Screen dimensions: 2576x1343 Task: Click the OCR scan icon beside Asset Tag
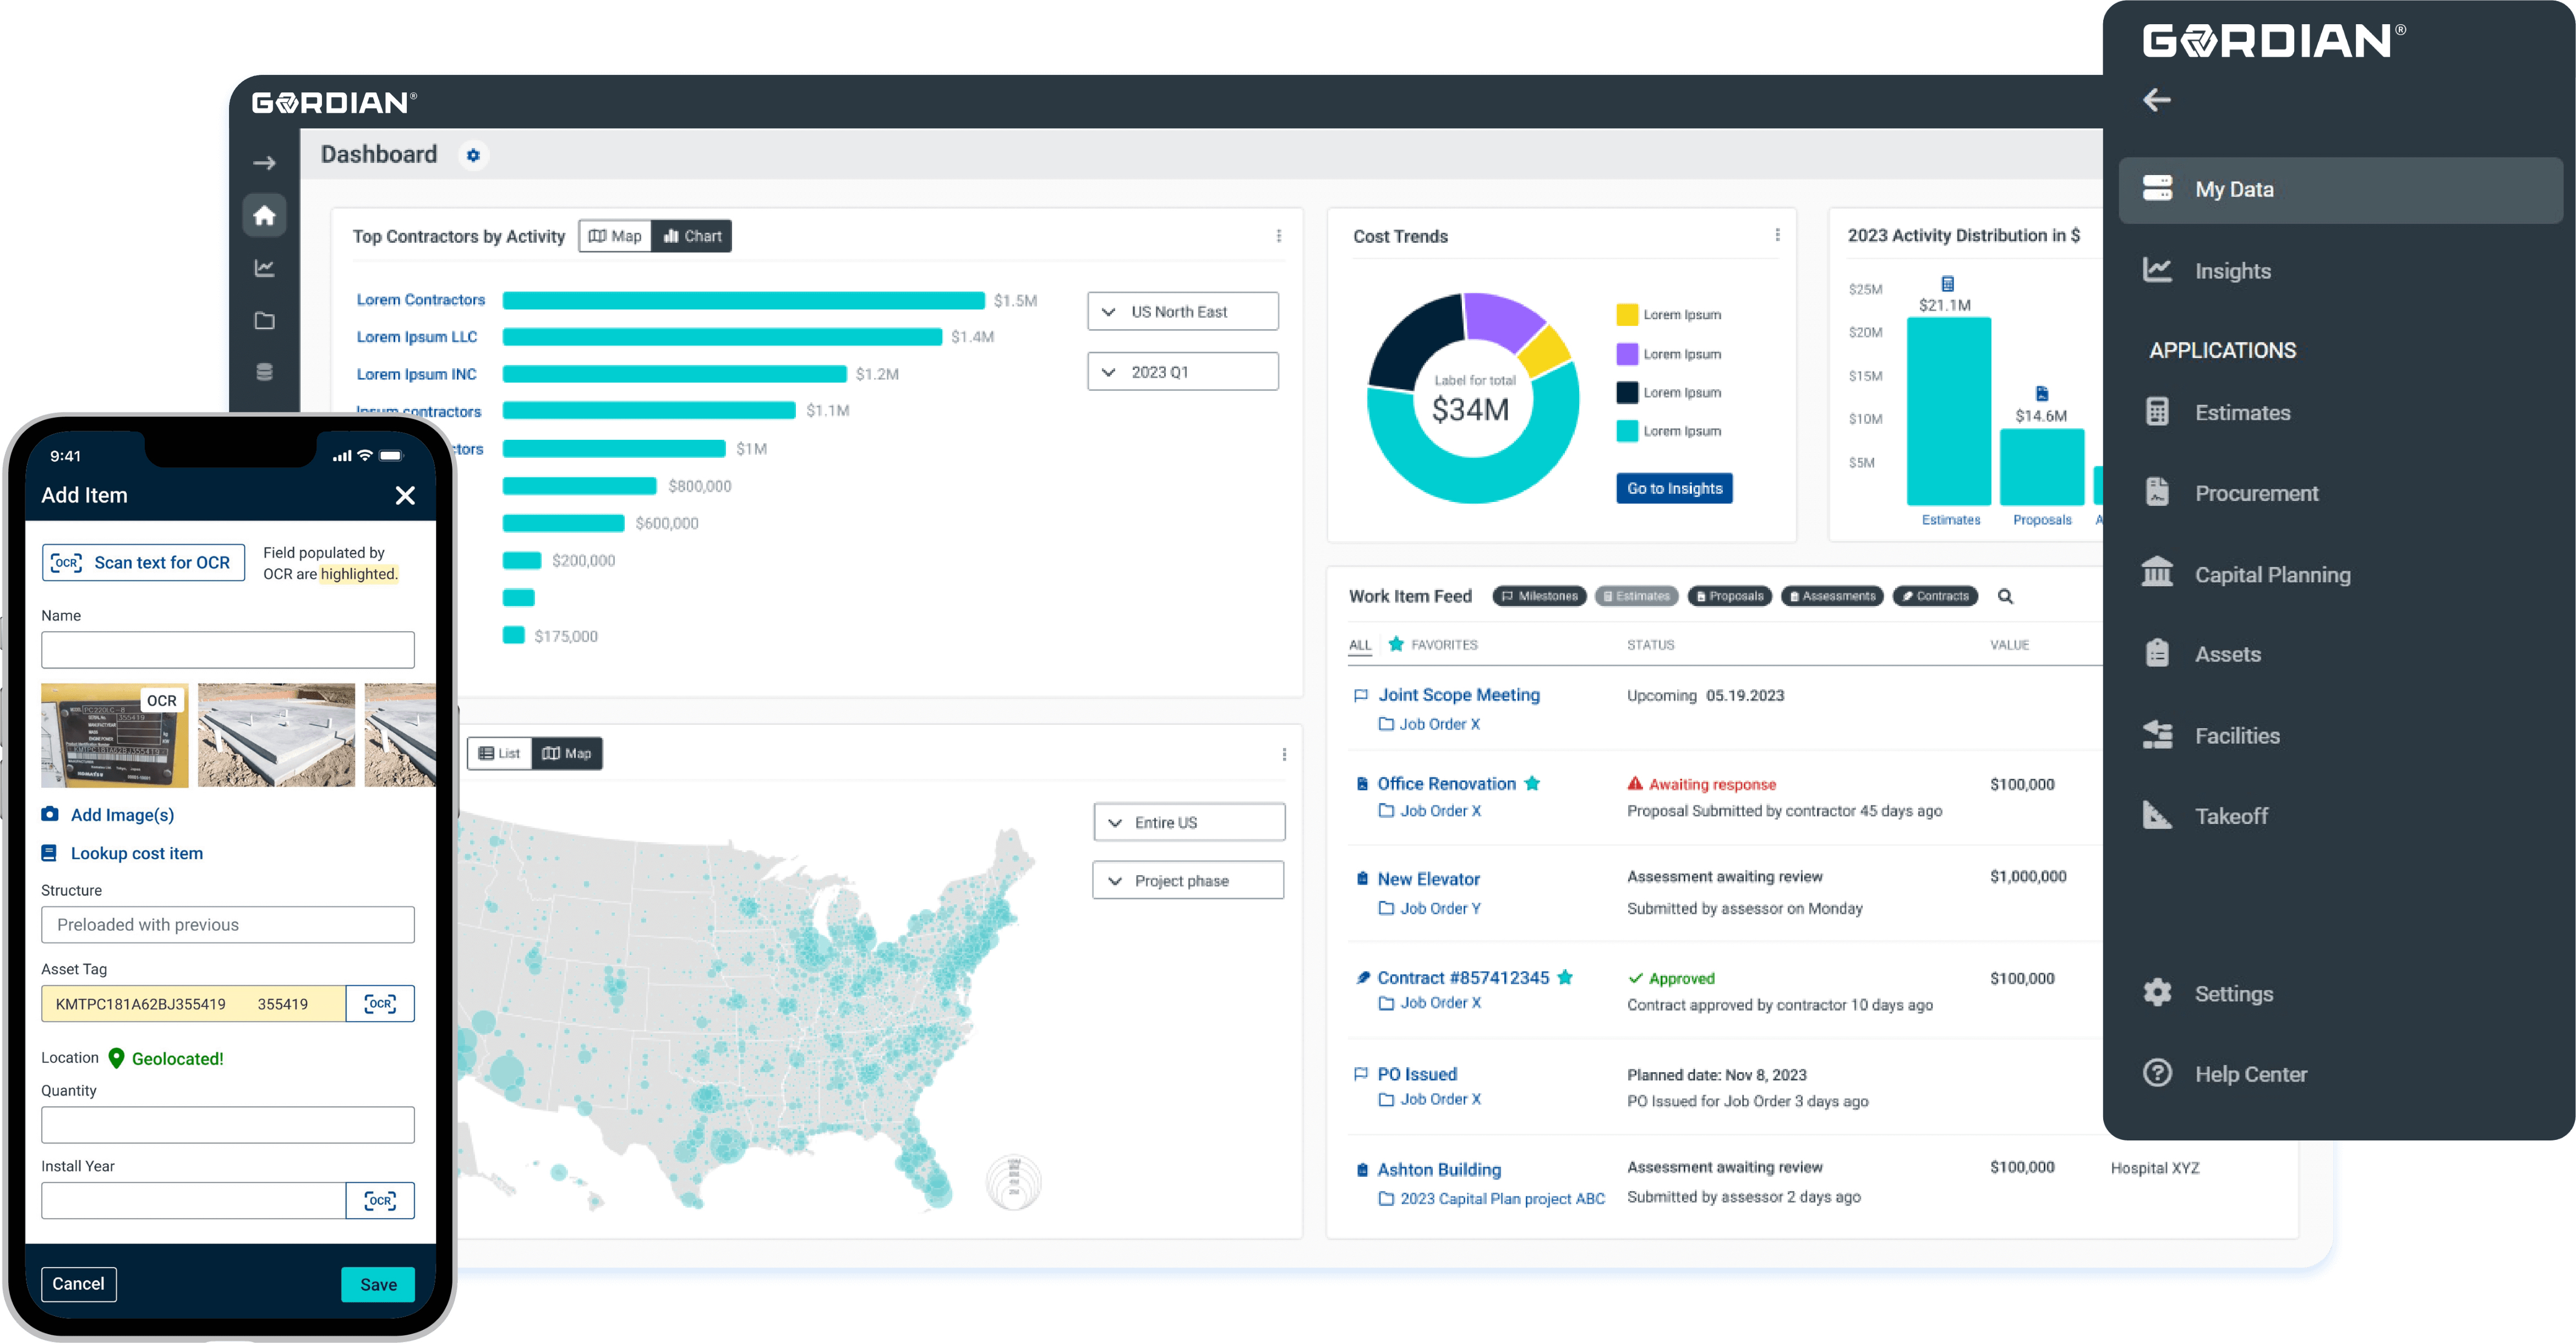click(x=379, y=1003)
